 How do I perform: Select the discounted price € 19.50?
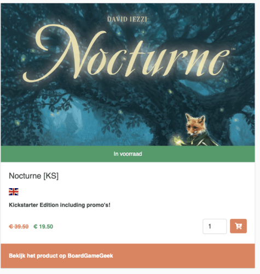[x=43, y=226]
